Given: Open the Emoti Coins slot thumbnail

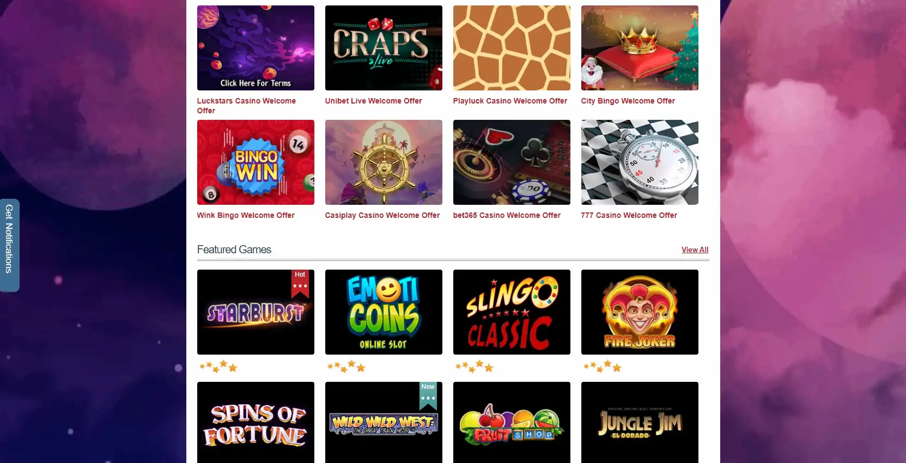Looking at the screenshot, I should point(384,312).
